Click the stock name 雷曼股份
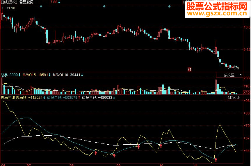Screen dimensions: 251x167 26,2
